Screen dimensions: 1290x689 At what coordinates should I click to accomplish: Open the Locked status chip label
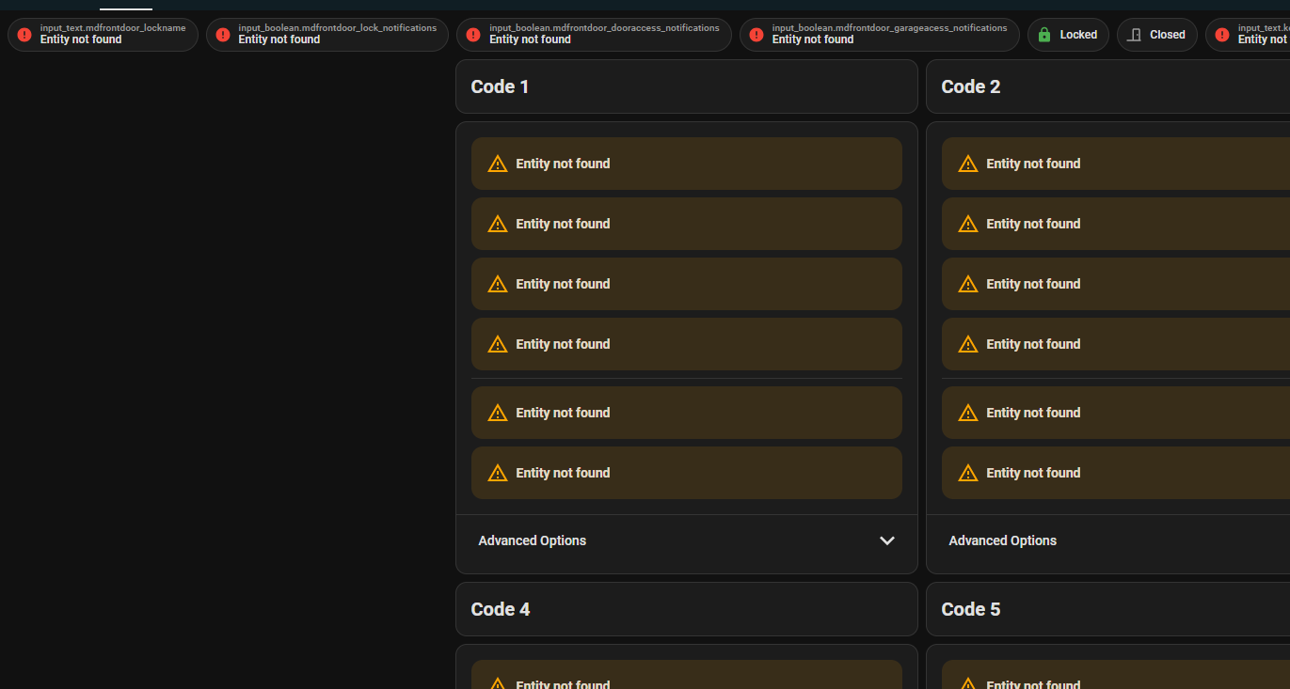click(x=1078, y=35)
